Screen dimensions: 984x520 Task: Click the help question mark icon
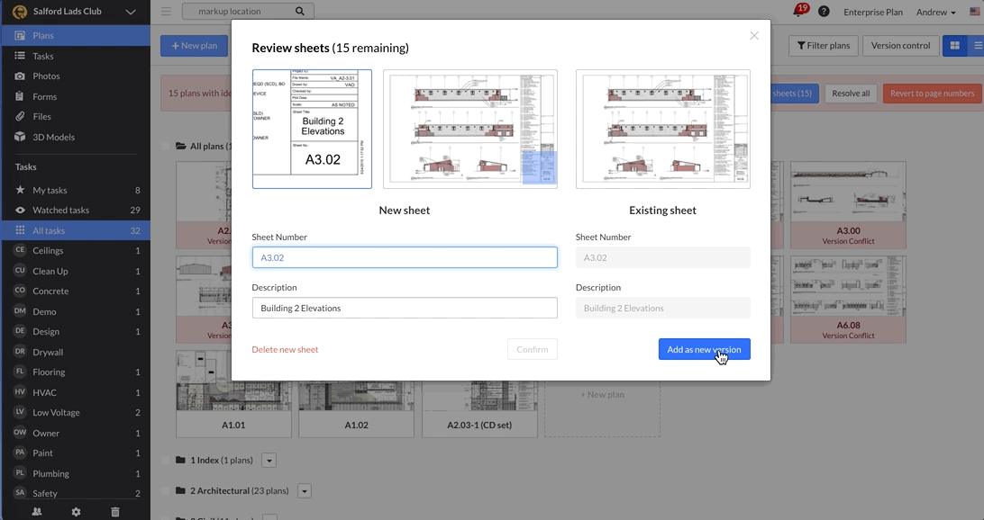click(x=824, y=12)
